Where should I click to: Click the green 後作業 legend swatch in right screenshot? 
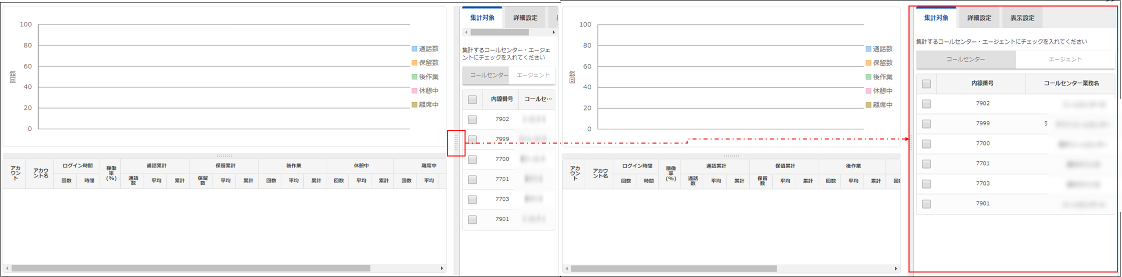point(868,77)
